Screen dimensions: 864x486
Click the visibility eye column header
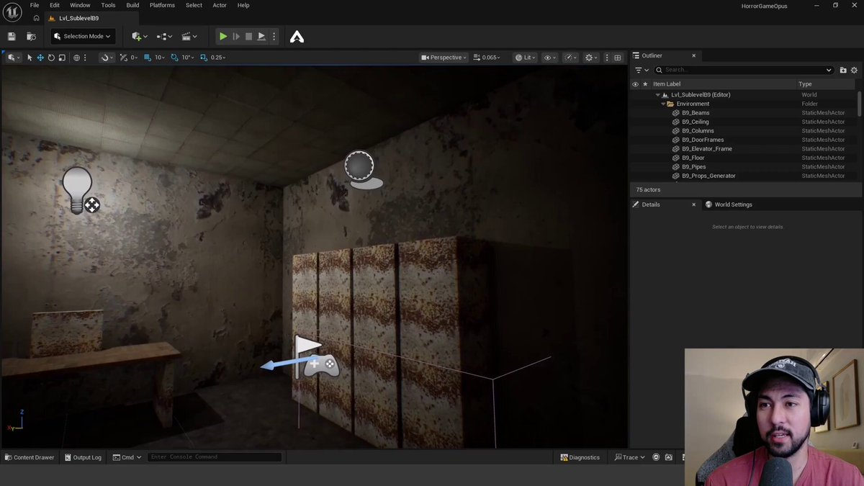[635, 84]
